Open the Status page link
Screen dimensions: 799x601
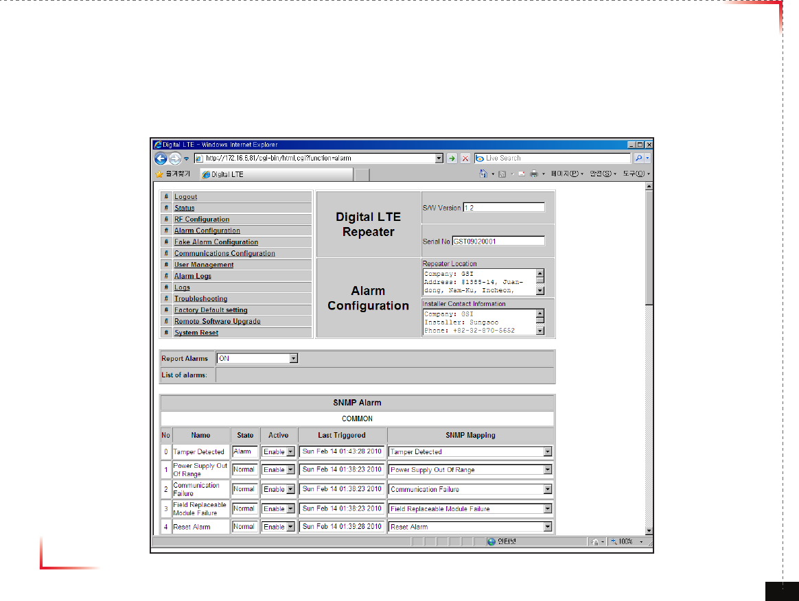185,208
